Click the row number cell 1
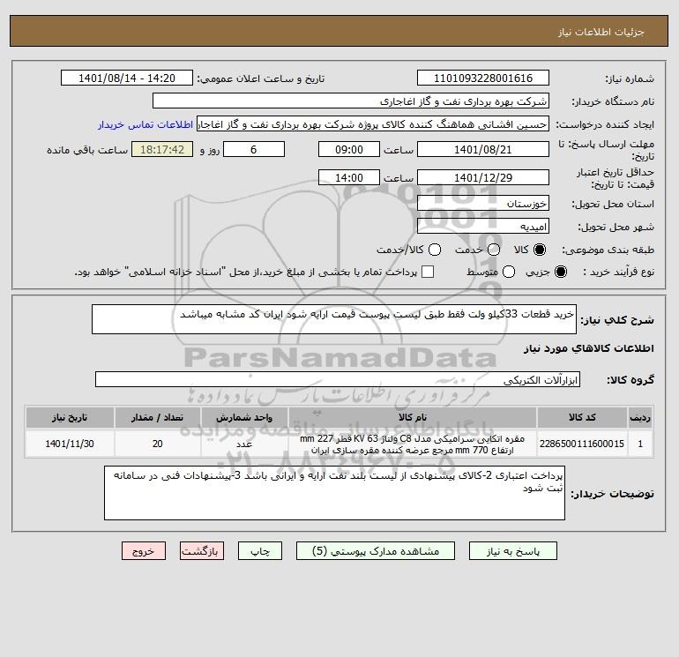The width and height of the screenshot is (679, 657). pyautogui.click(x=640, y=444)
